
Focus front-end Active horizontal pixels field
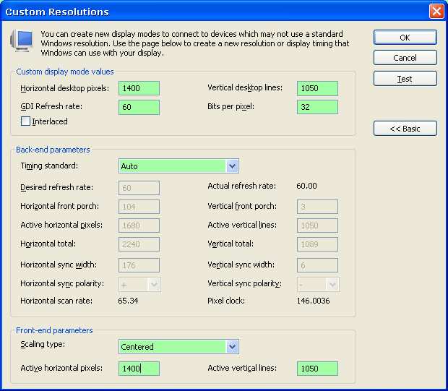click(139, 369)
